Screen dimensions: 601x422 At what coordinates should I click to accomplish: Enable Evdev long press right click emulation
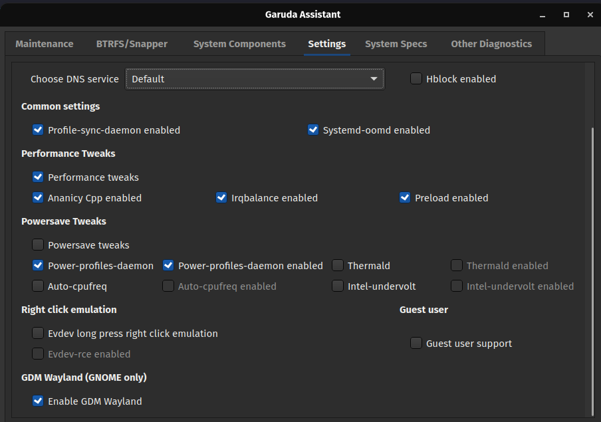38,333
